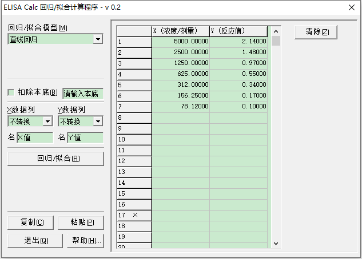362x259 pixels.
Task: Select cell with value 5000.00000
Action: (181, 42)
